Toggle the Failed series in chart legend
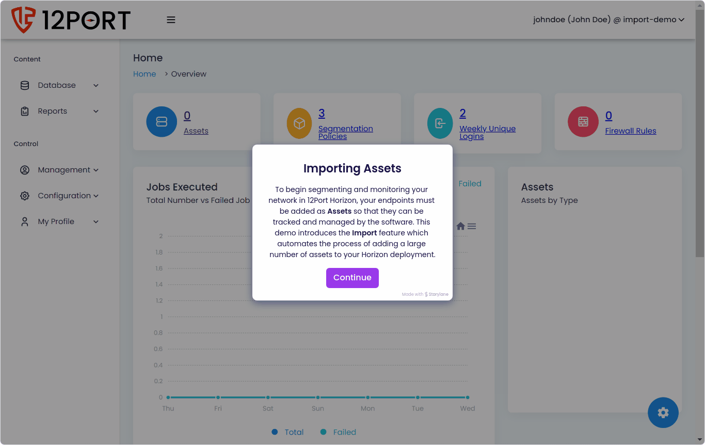The width and height of the screenshot is (705, 445). coord(339,432)
